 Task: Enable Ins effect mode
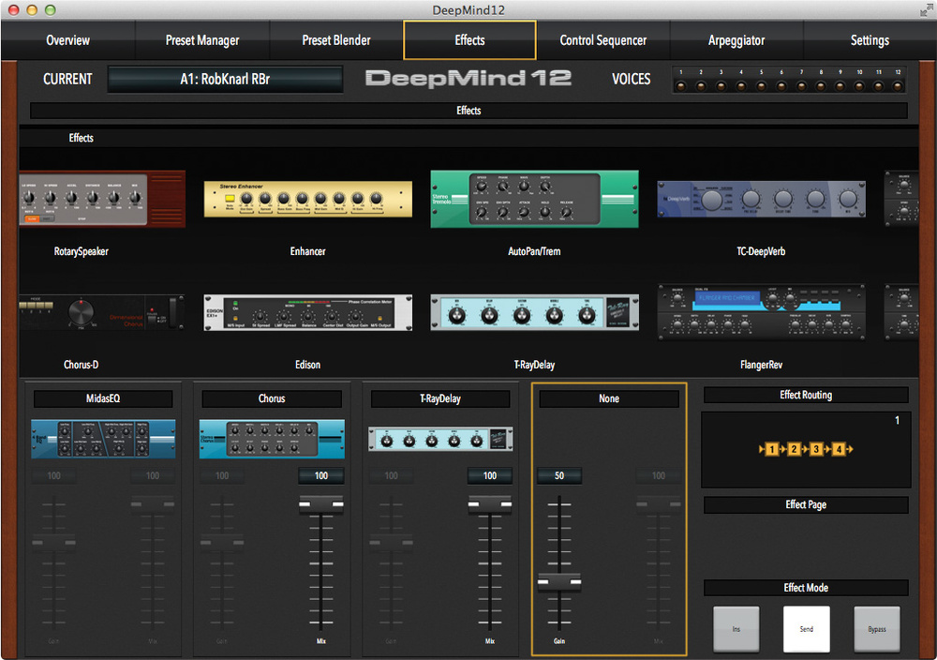click(x=736, y=628)
